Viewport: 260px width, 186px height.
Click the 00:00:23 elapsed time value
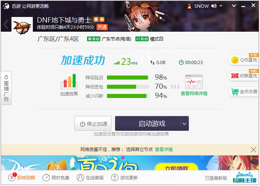194,63
